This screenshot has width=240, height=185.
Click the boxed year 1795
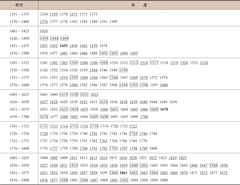pos(114,148)
